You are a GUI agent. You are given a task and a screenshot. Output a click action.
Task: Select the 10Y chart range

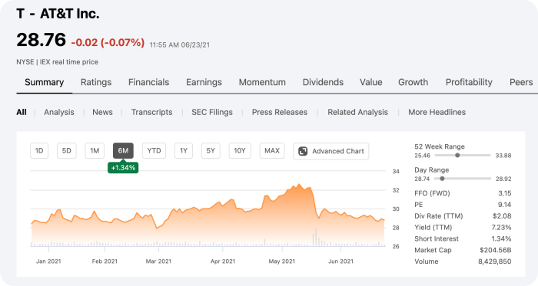[240, 151]
